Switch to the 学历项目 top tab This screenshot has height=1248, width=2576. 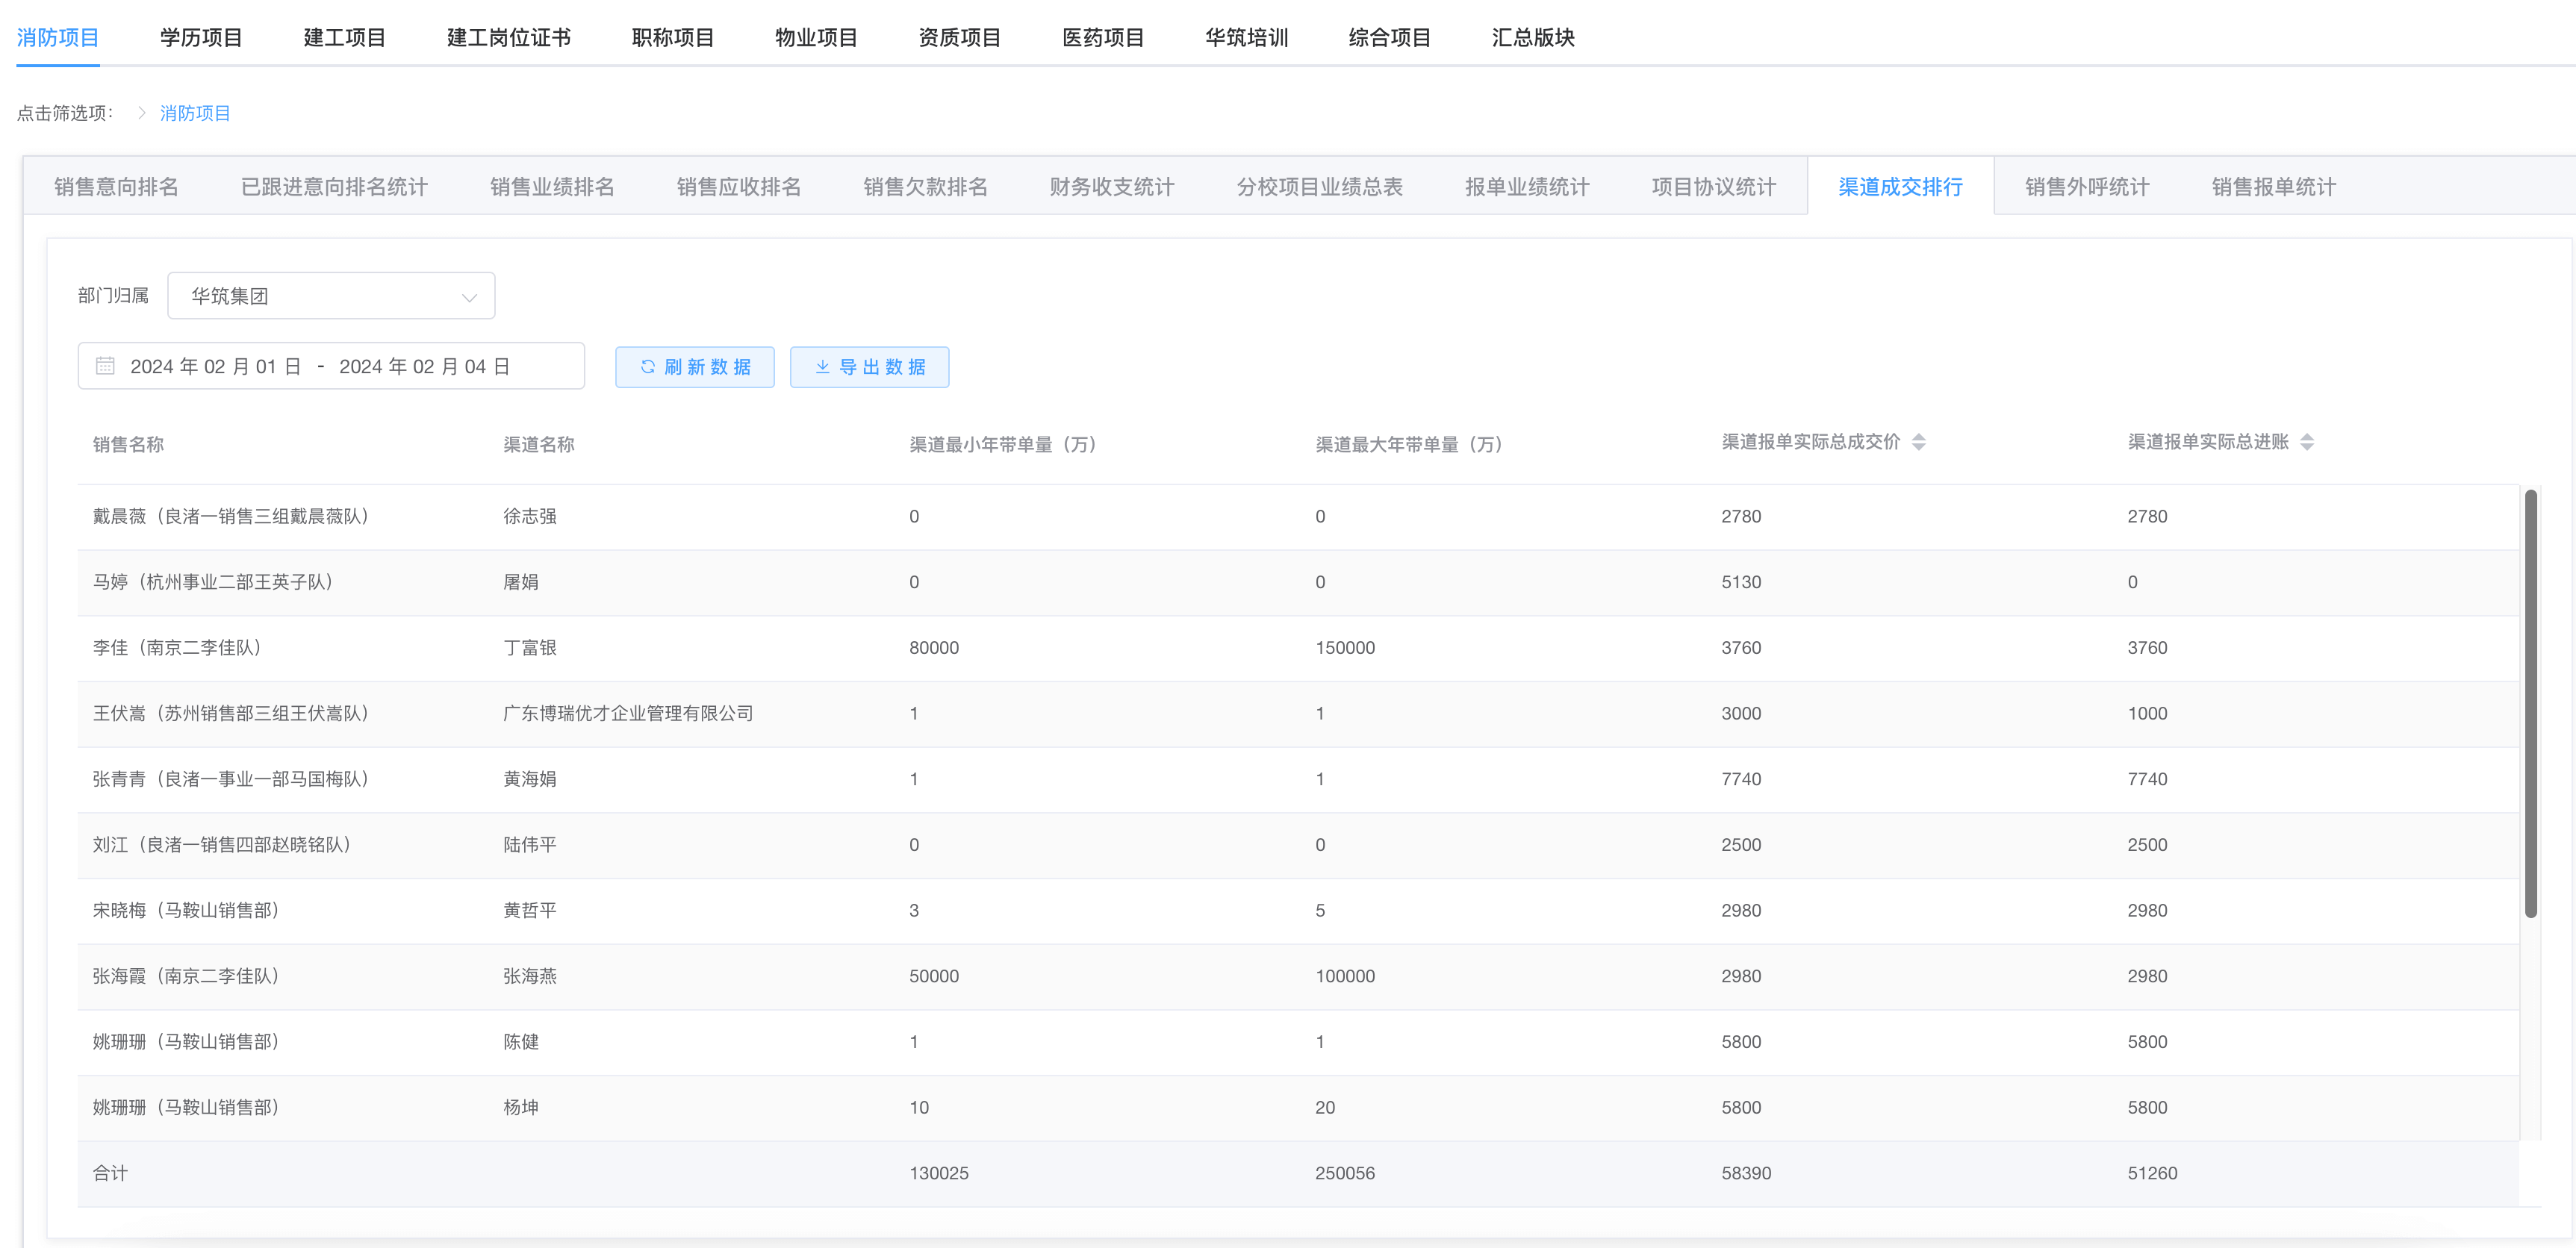(201, 38)
